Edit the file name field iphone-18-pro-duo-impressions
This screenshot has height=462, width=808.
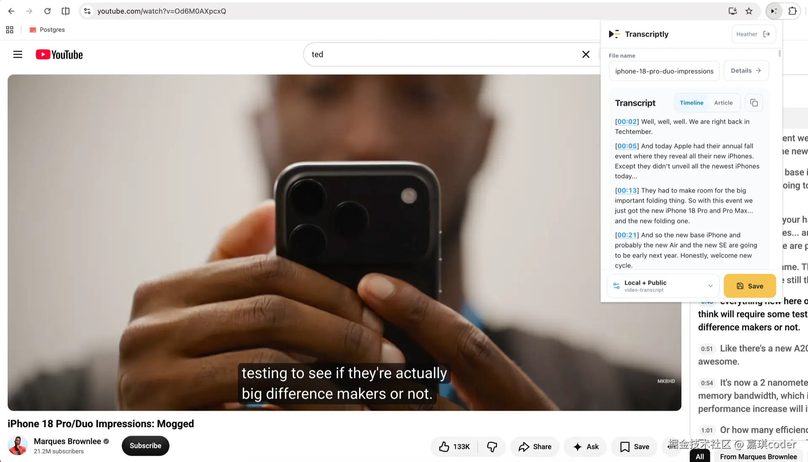(664, 71)
